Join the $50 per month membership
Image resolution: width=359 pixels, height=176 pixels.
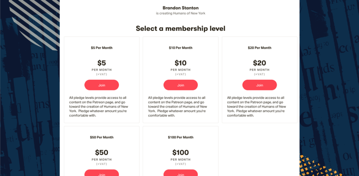102,174
